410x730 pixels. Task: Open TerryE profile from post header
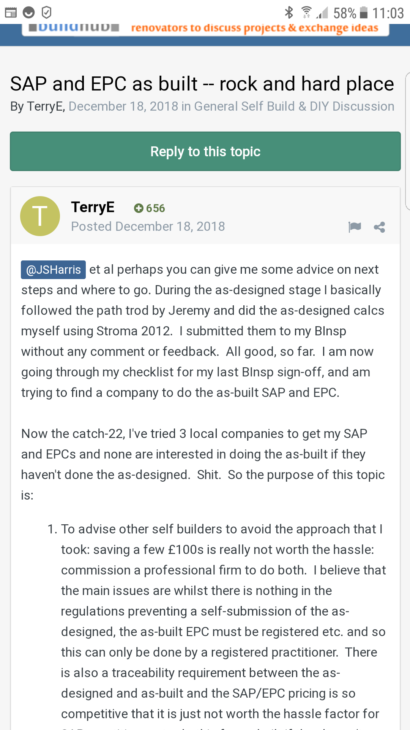coord(93,207)
